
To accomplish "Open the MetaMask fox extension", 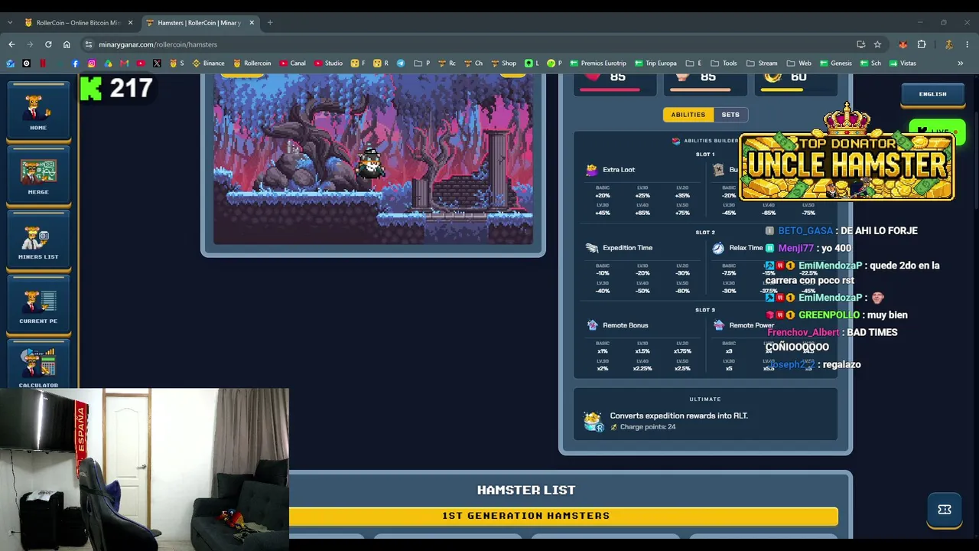I will tap(903, 44).
